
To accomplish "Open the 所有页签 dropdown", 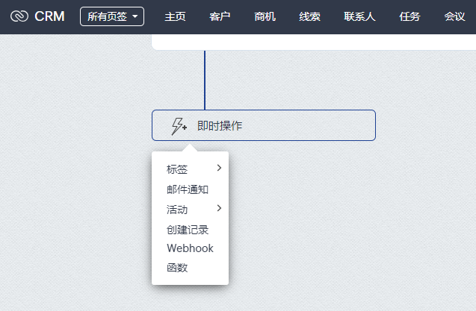I will pyautogui.click(x=111, y=16).
